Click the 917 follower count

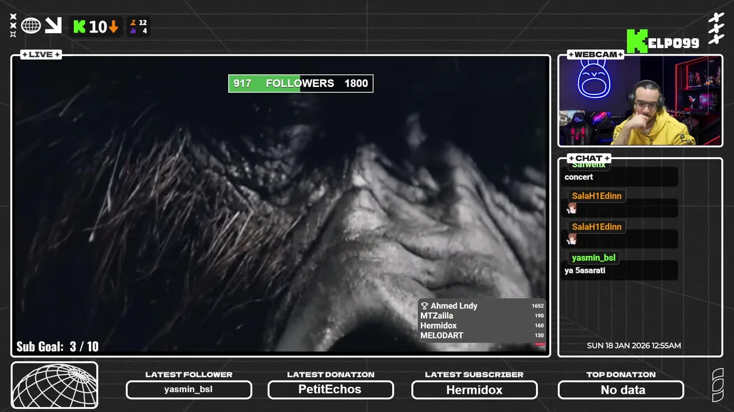pyautogui.click(x=242, y=84)
